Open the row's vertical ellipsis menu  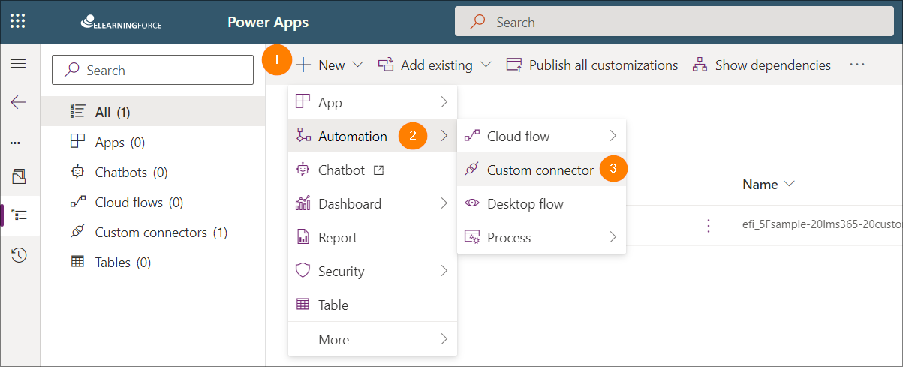point(709,226)
